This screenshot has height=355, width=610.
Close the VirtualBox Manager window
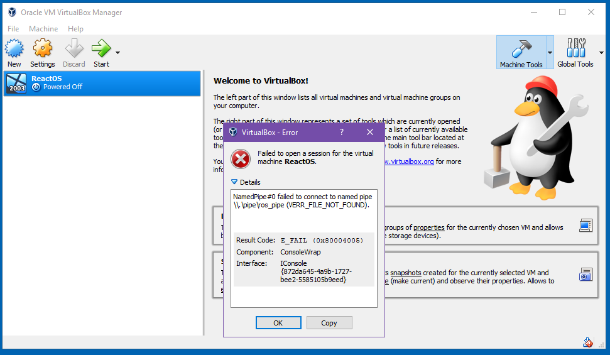pos(591,12)
